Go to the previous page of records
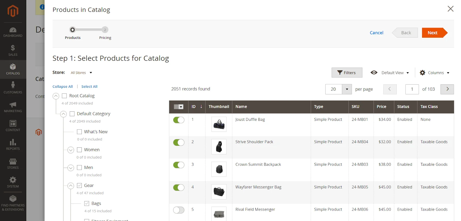461x221 pixels. tap(390, 89)
